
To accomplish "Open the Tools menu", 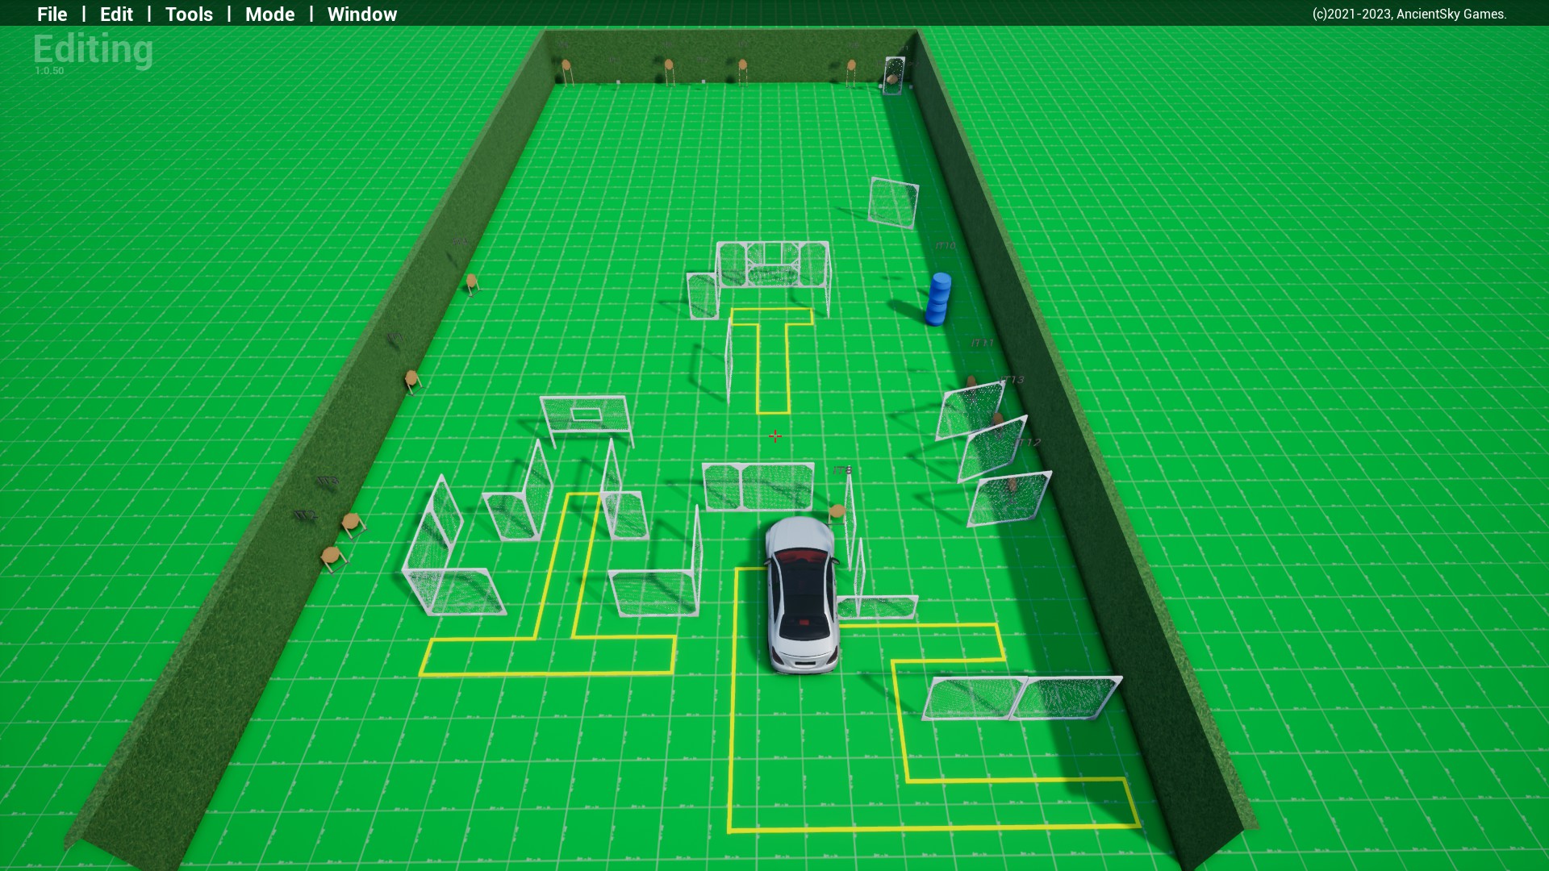I will (x=189, y=14).
